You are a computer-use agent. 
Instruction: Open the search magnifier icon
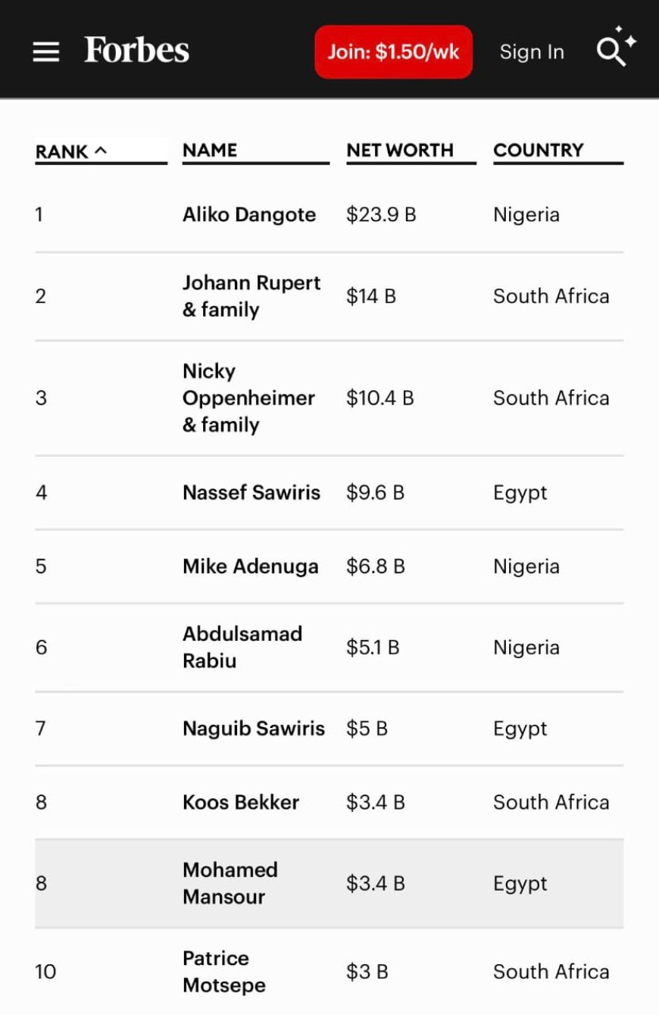(616, 47)
